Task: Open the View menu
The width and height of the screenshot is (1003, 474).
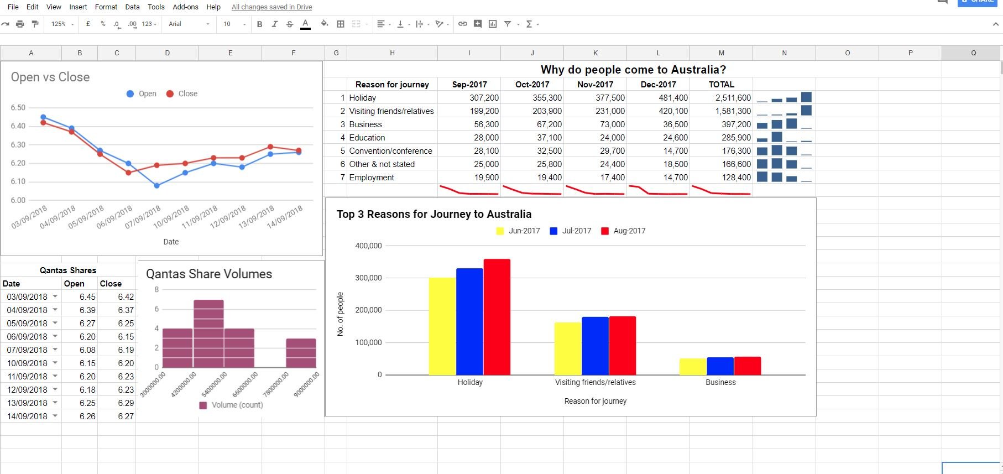Action: pos(54,7)
